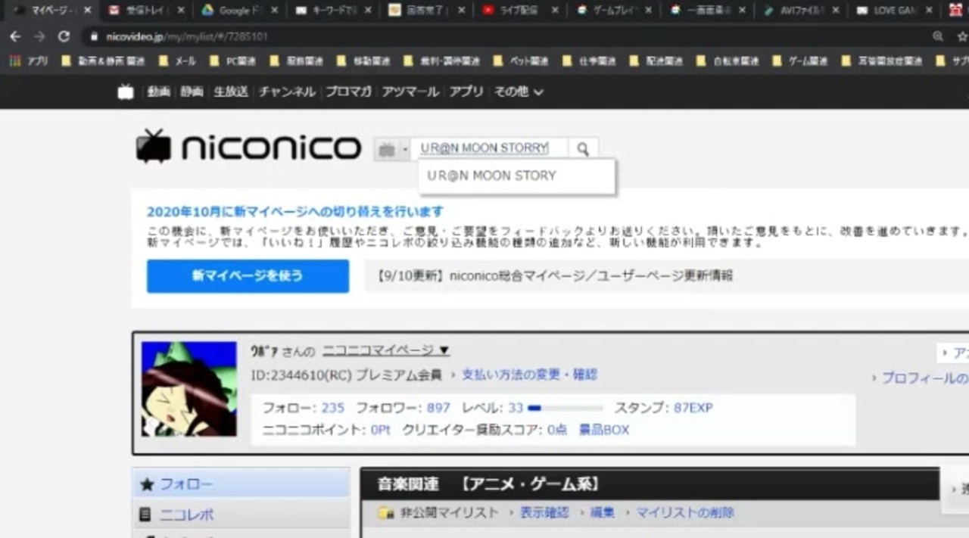Viewport: 969px width, 538px height.
Task: Close the マイページ tab
Action: pyautogui.click(x=87, y=11)
